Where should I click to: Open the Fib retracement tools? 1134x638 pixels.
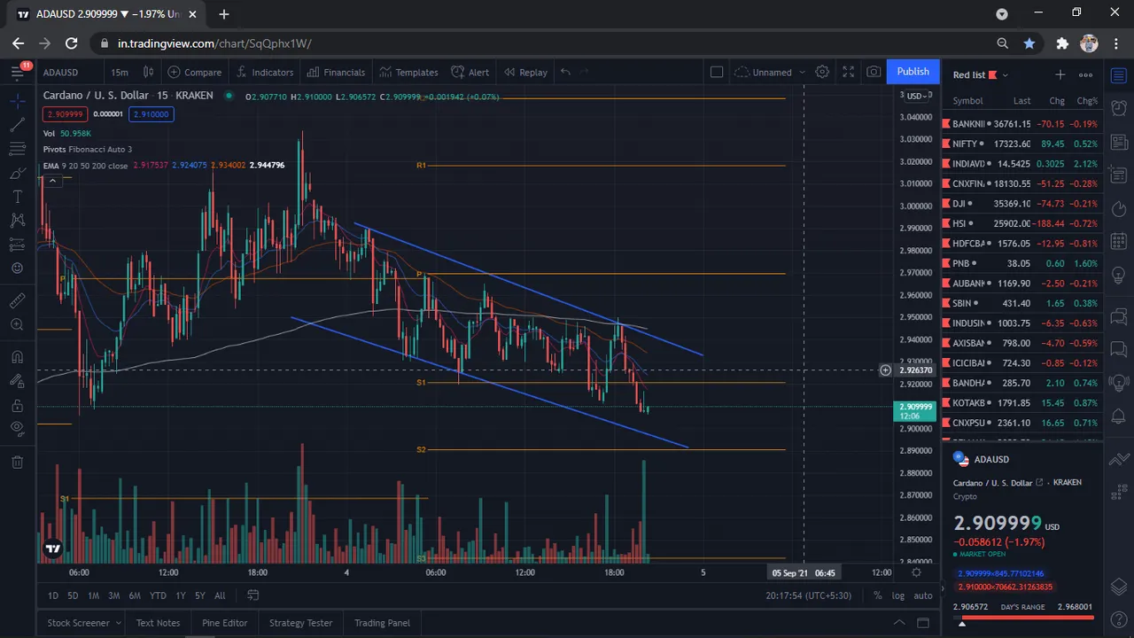click(x=17, y=149)
